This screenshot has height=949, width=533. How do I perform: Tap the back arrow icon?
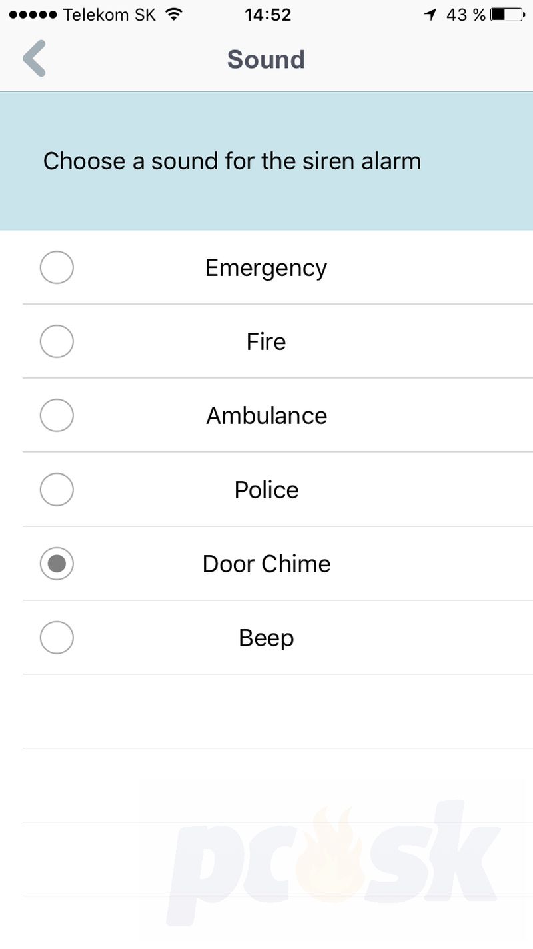[35, 59]
